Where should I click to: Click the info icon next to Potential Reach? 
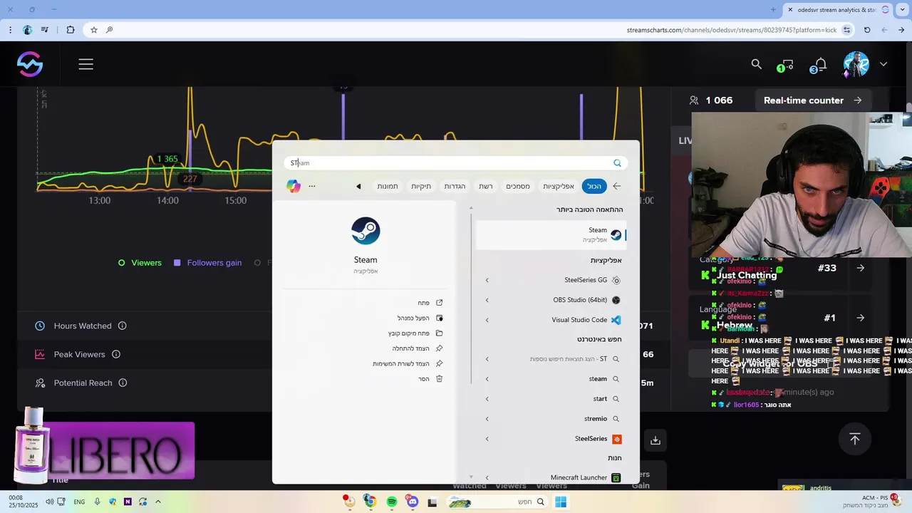pyautogui.click(x=123, y=383)
